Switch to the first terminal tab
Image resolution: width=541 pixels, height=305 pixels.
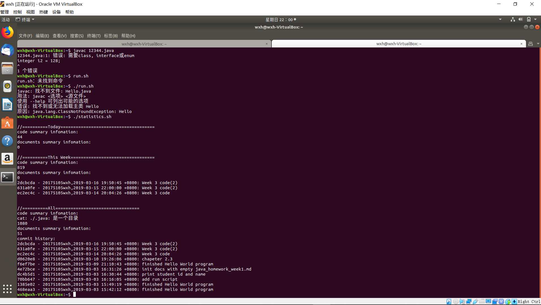[144, 44]
